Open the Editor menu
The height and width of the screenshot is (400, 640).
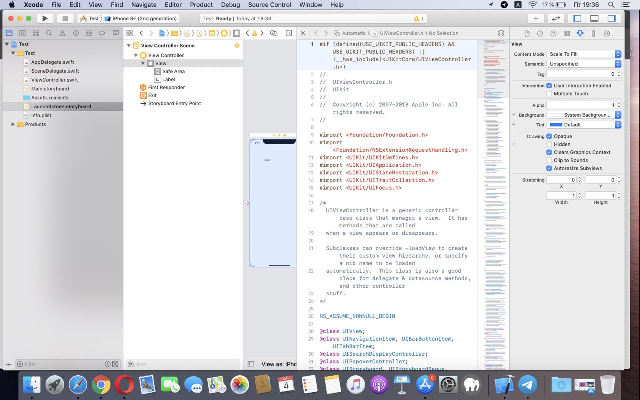[x=173, y=5]
